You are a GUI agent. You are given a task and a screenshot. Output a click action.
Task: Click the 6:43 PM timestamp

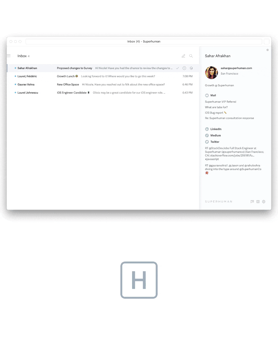coord(187,93)
